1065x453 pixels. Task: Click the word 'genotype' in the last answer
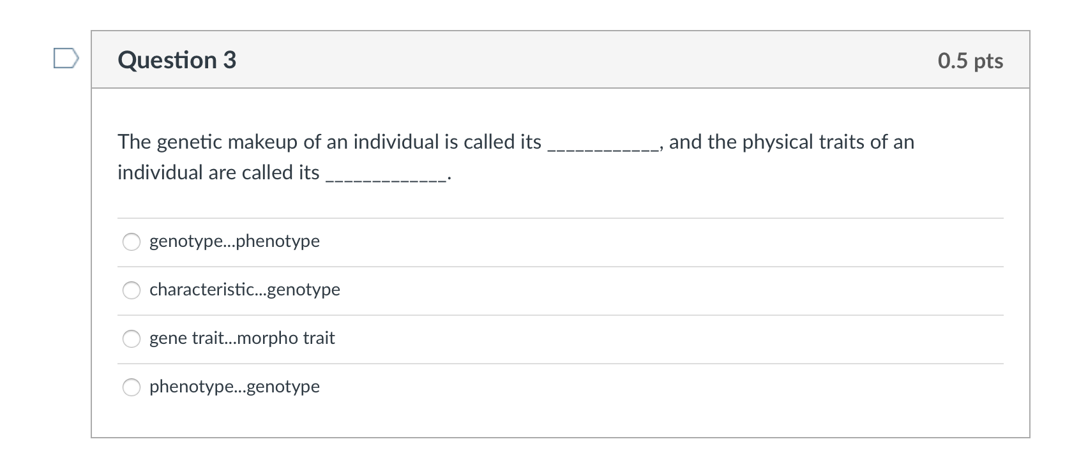point(283,387)
